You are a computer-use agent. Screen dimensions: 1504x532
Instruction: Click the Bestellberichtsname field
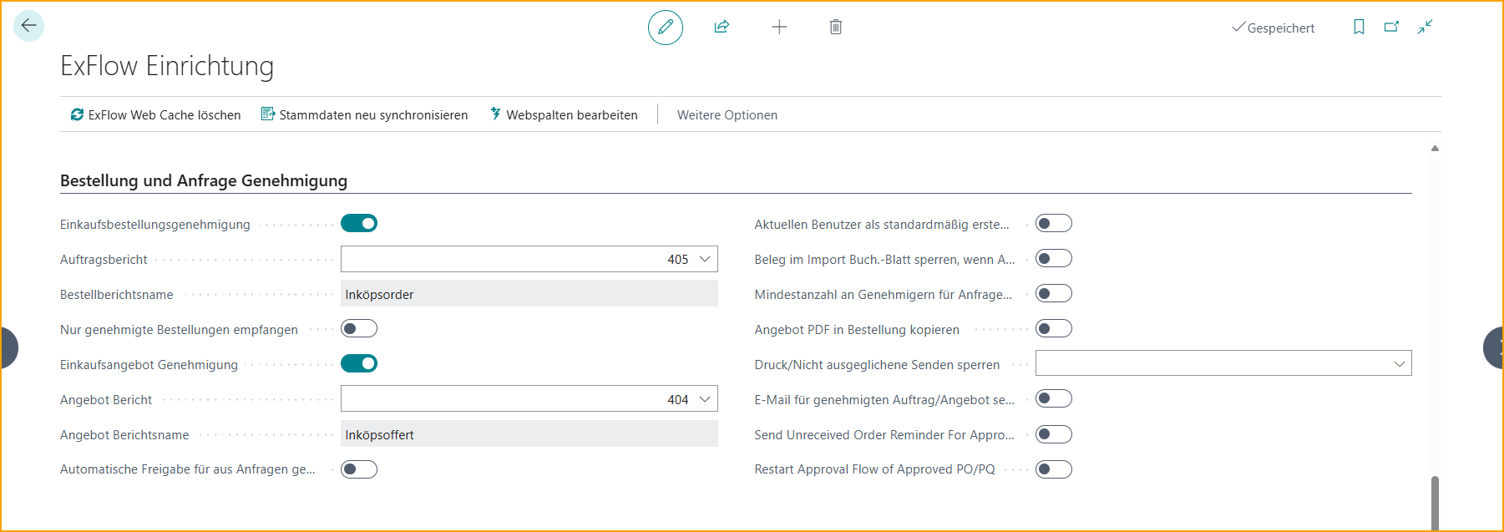[x=529, y=295]
